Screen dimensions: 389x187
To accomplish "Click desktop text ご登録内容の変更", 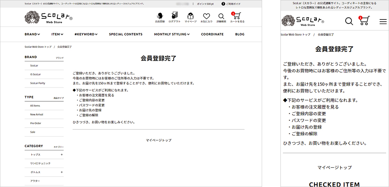I will click(x=92, y=100).
